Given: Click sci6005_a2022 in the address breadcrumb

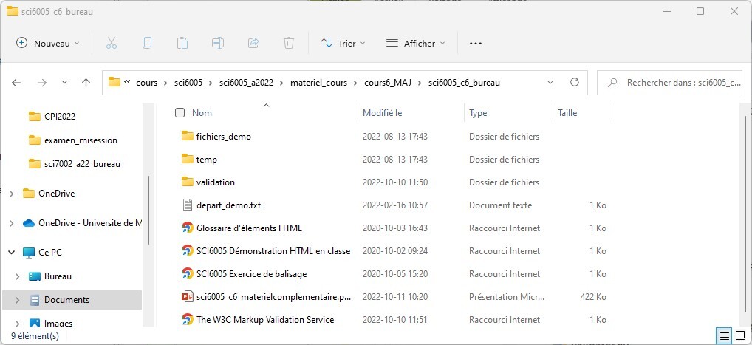Looking at the screenshot, I should click(x=246, y=83).
